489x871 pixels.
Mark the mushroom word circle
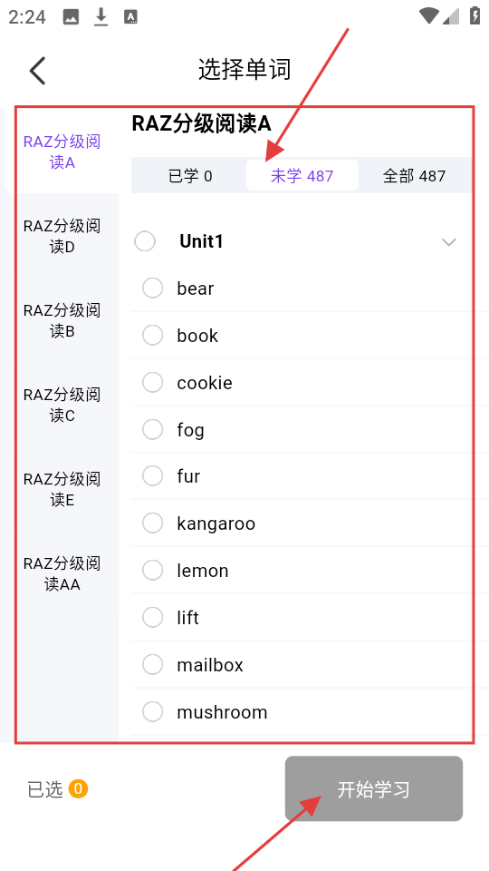152,711
